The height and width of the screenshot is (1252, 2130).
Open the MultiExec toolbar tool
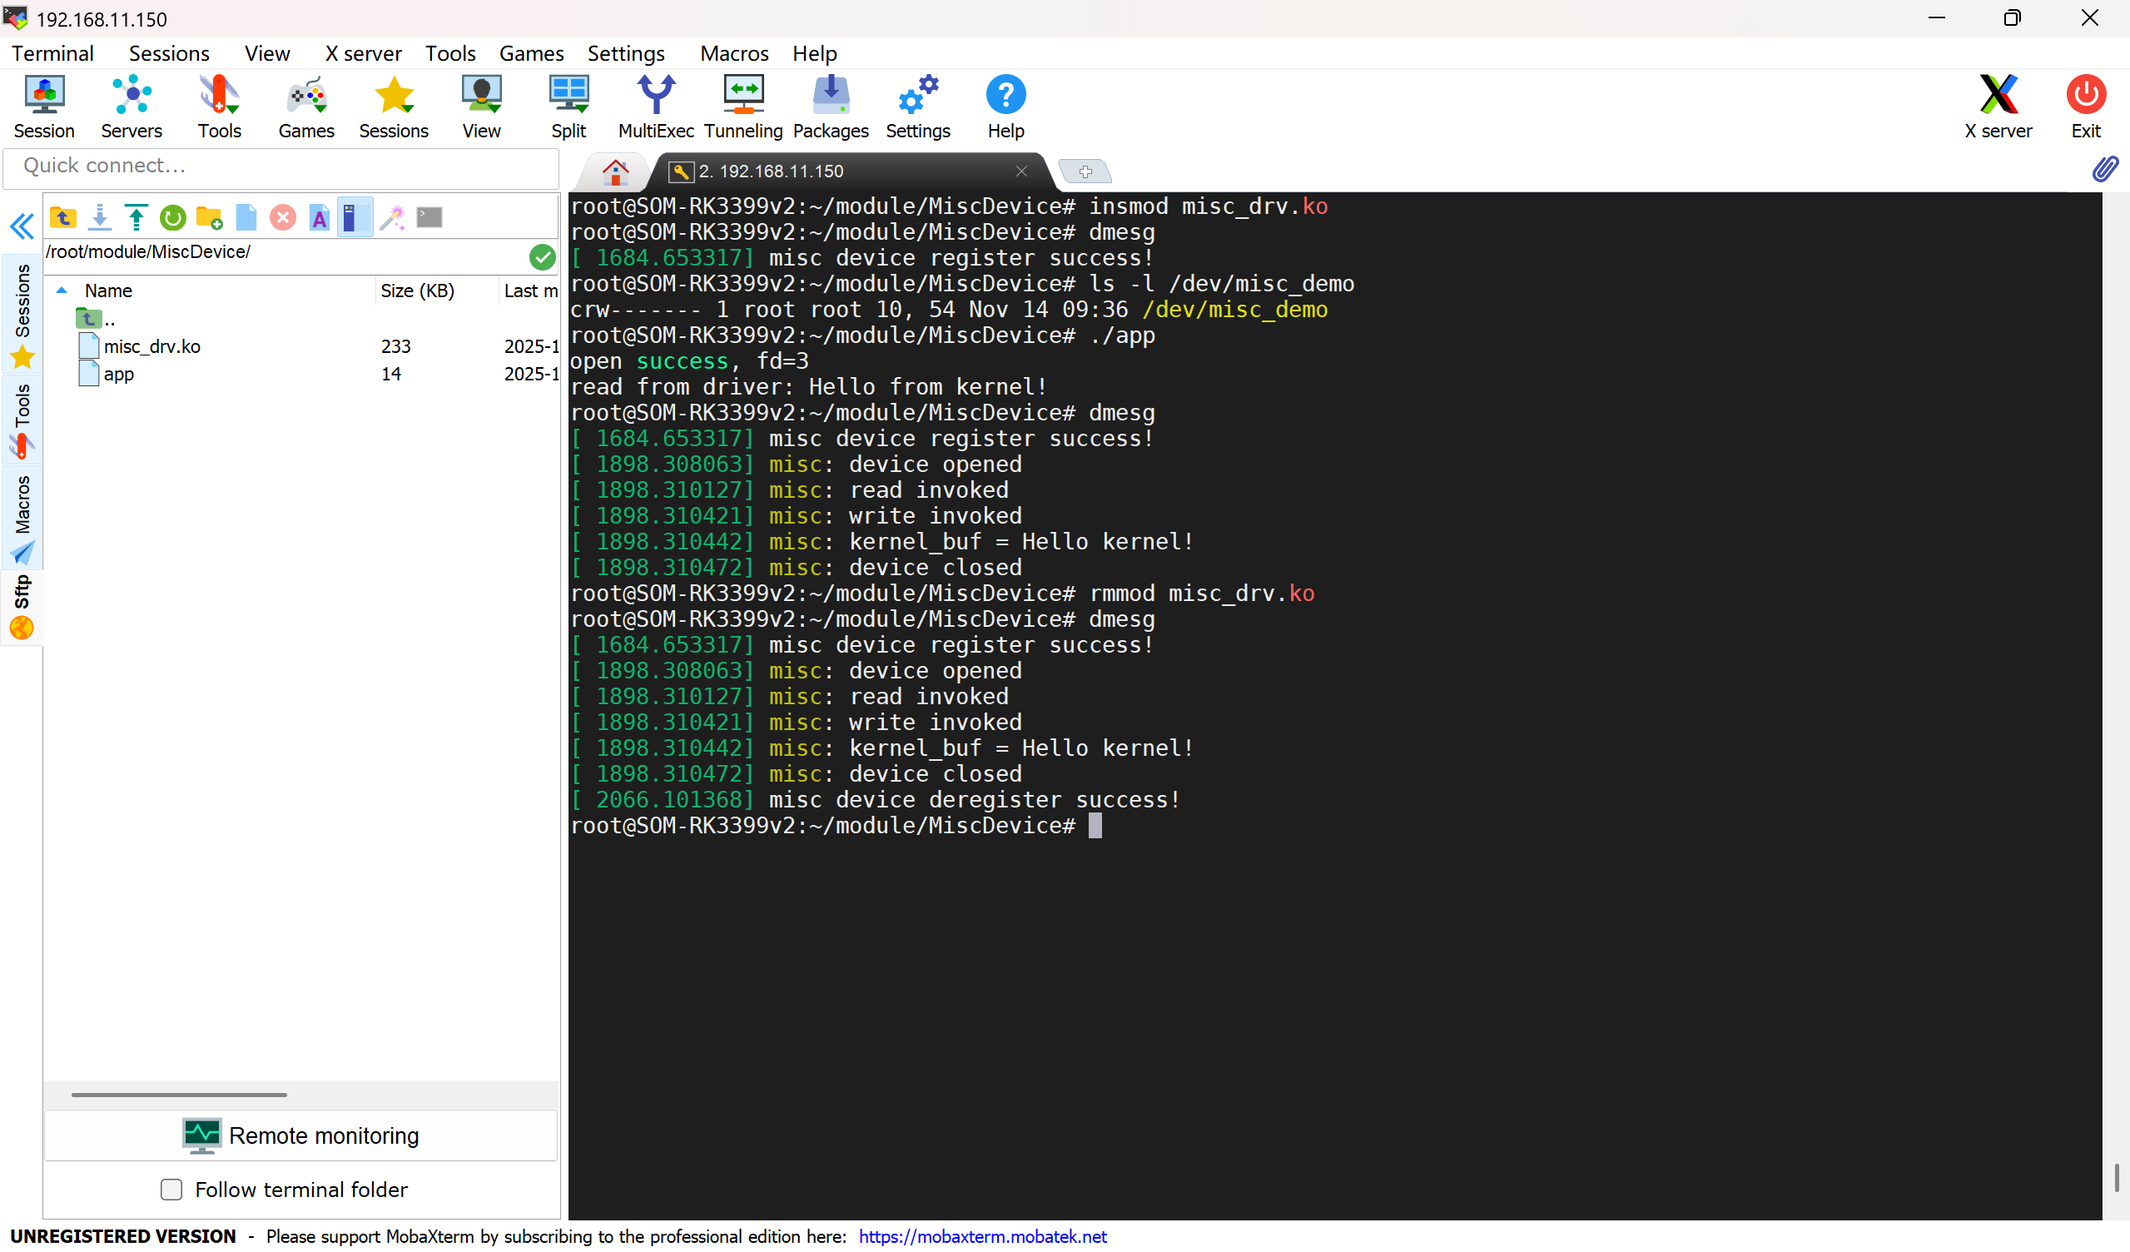tap(655, 107)
